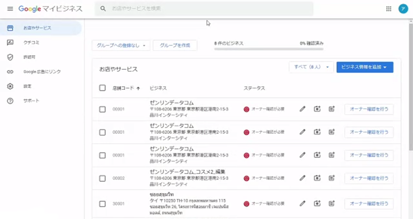Image resolution: width=413 pixels, height=219 pixels.
Task: Click create post icon in first row
Action: click(x=331, y=109)
